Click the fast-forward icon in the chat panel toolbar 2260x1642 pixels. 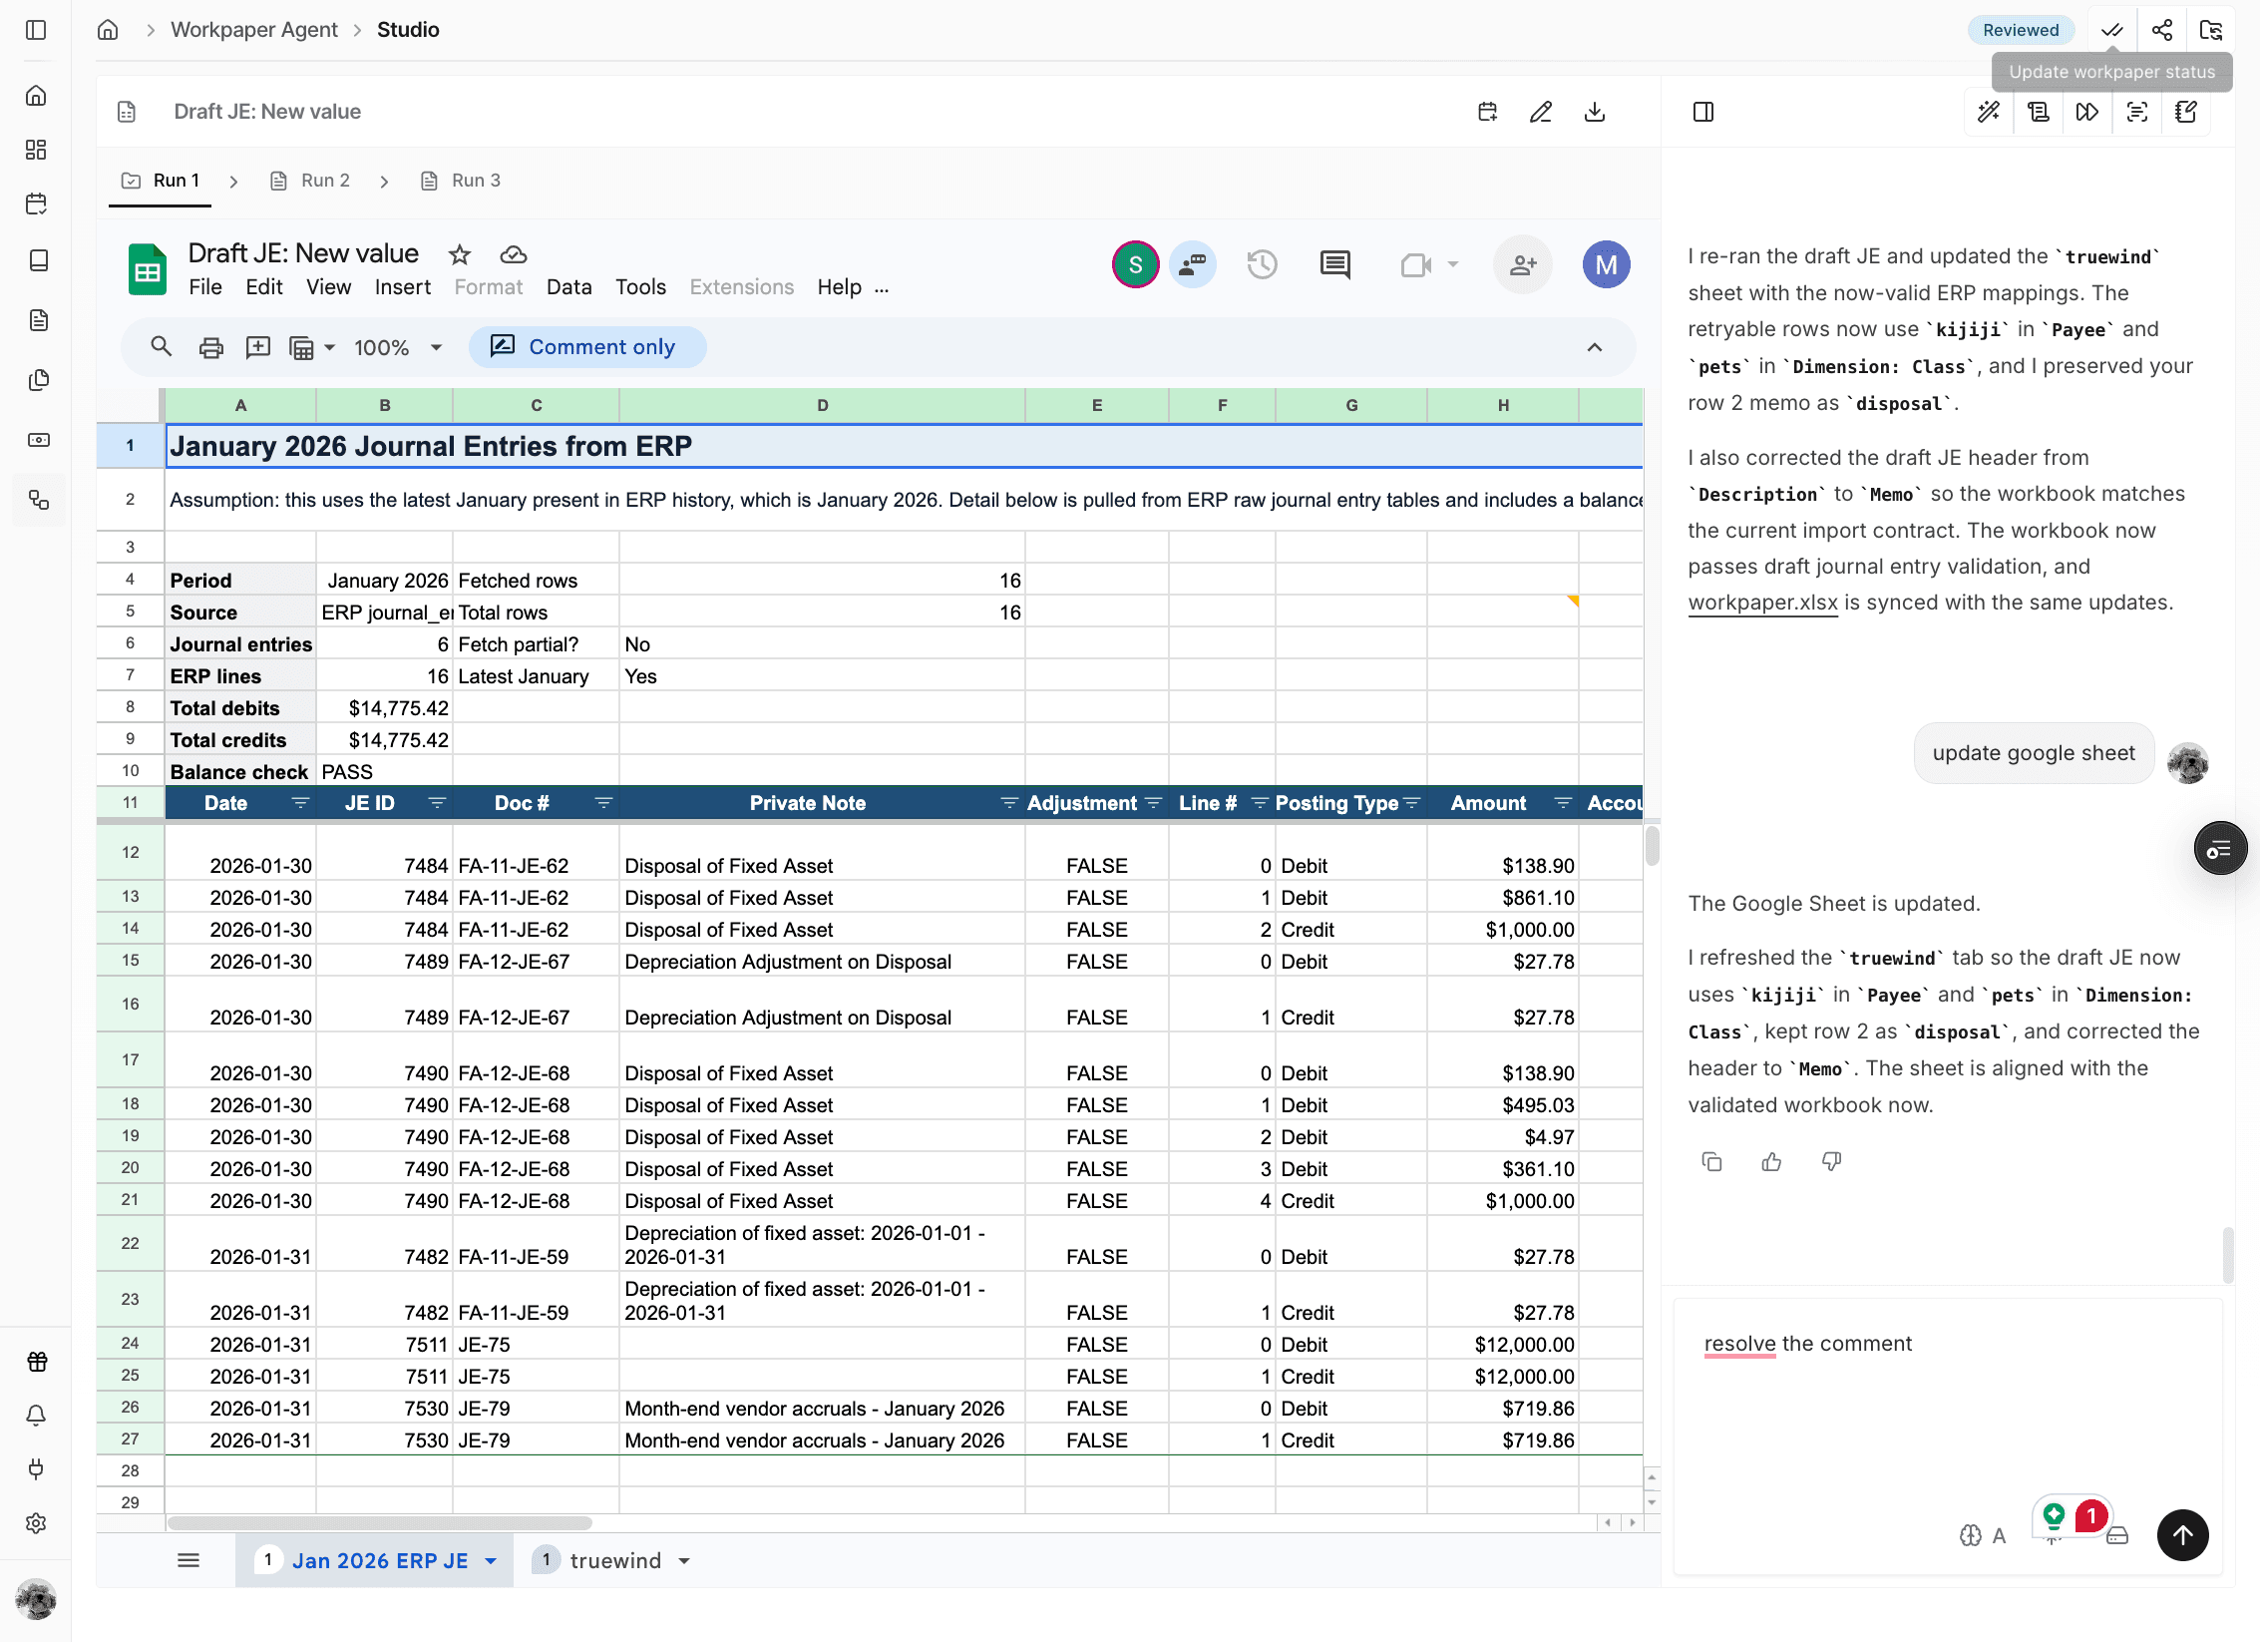2087,112
